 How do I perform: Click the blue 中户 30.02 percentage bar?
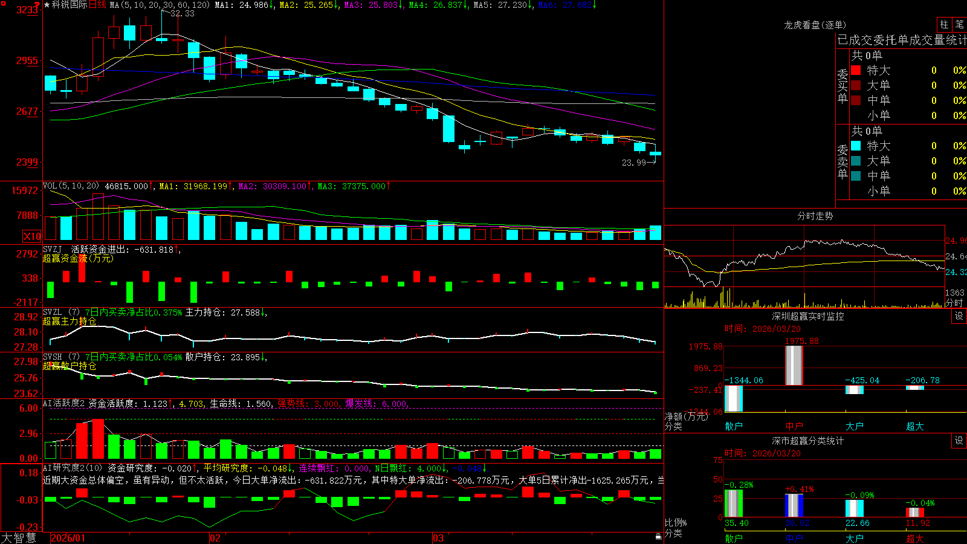click(794, 505)
